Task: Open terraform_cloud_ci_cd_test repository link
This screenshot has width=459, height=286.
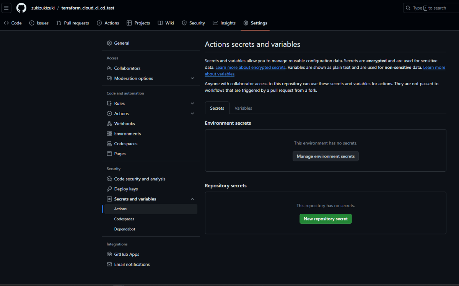Action: [88, 8]
